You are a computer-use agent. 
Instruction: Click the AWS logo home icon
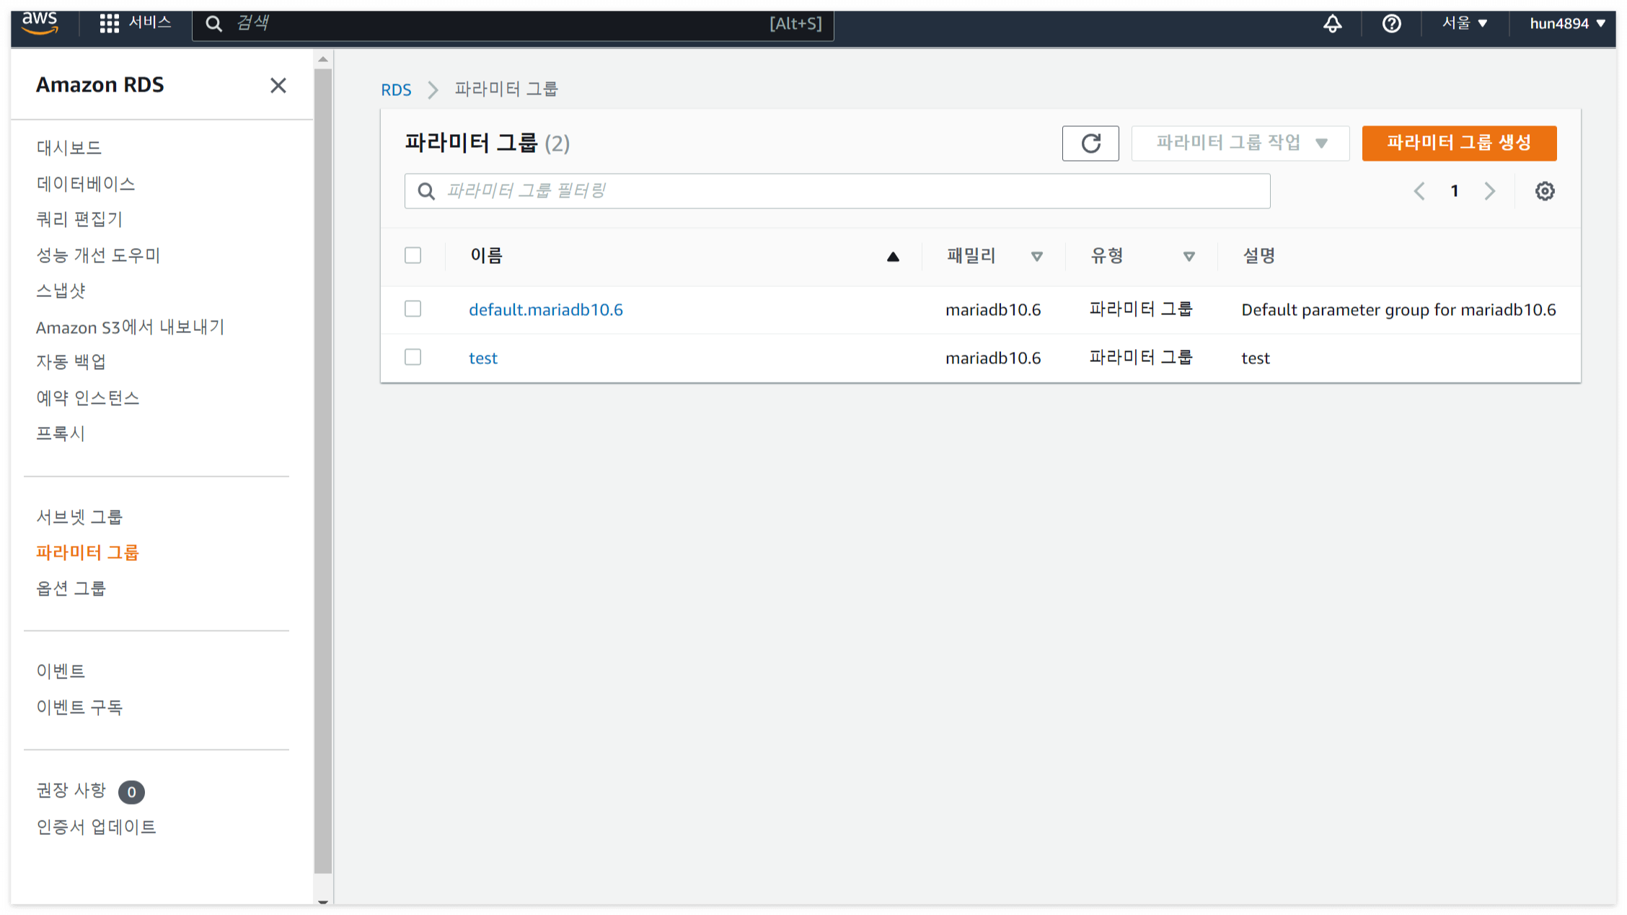click(x=40, y=22)
